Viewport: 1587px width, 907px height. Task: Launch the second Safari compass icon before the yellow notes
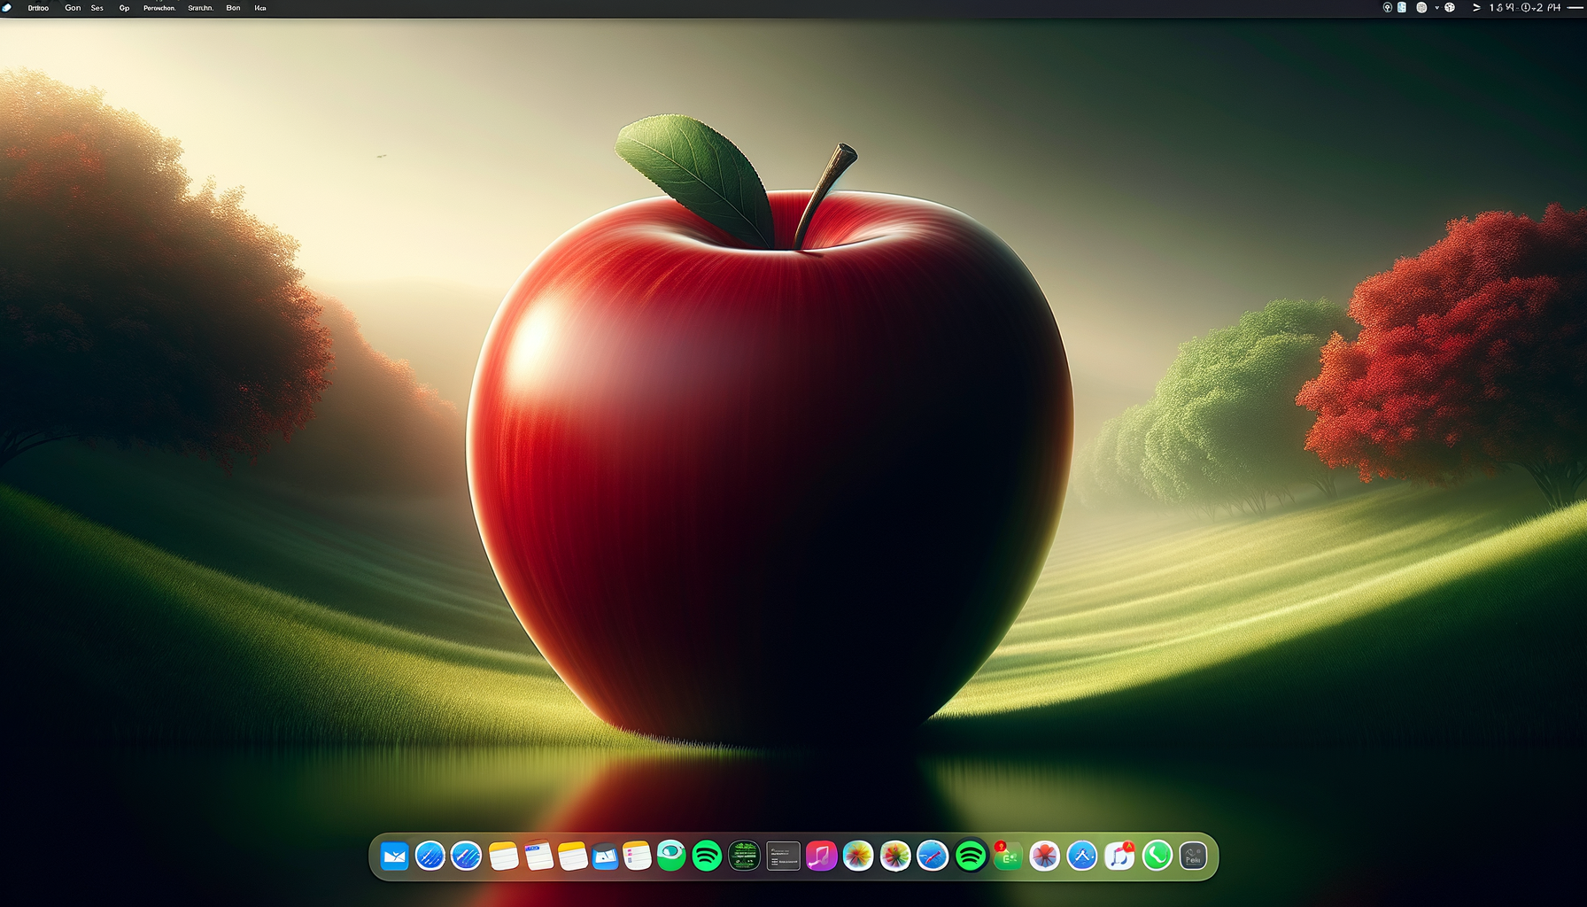pos(466,857)
